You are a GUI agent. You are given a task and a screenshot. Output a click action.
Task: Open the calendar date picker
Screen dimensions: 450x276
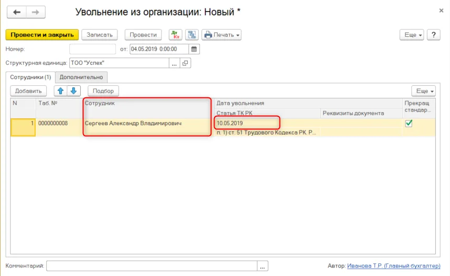pos(194,49)
